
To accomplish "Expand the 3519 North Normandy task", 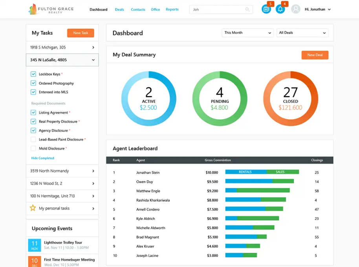I will point(62,171).
